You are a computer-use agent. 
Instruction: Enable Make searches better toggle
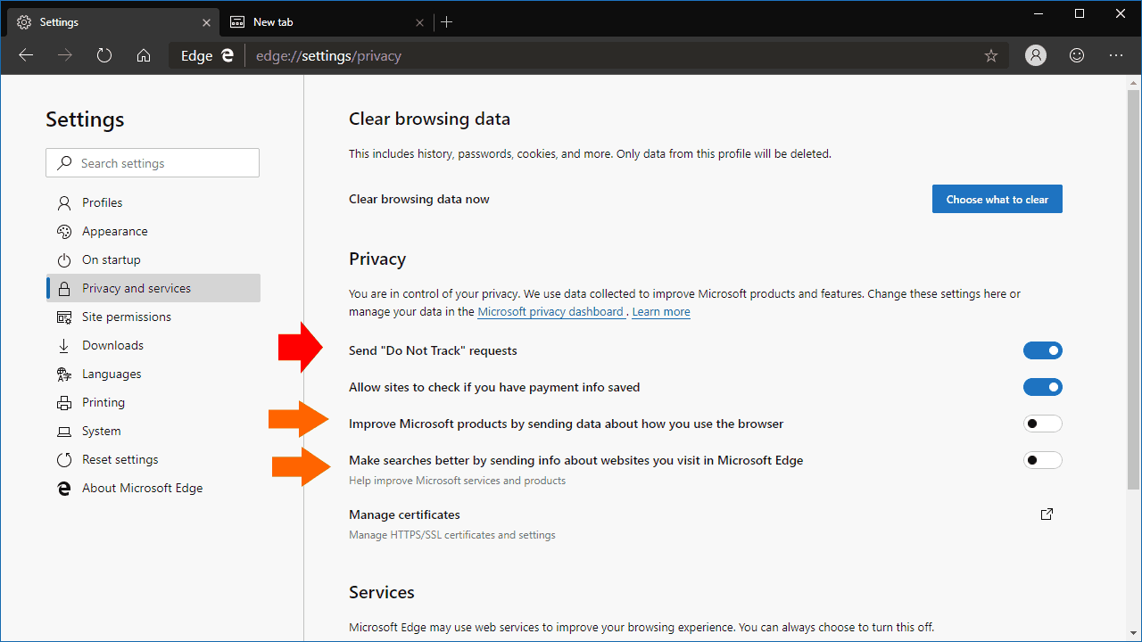pyautogui.click(x=1043, y=460)
